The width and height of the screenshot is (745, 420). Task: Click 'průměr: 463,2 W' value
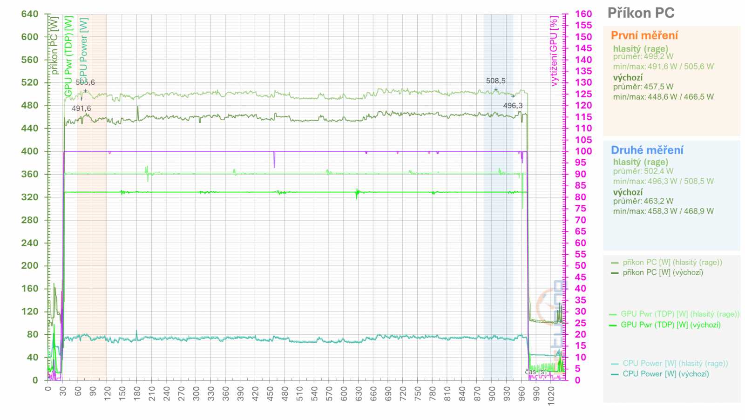pos(643,201)
